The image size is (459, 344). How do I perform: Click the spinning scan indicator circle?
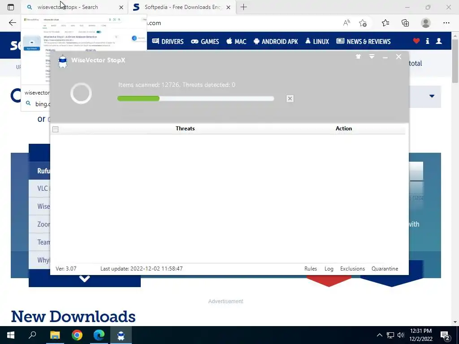(81, 93)
